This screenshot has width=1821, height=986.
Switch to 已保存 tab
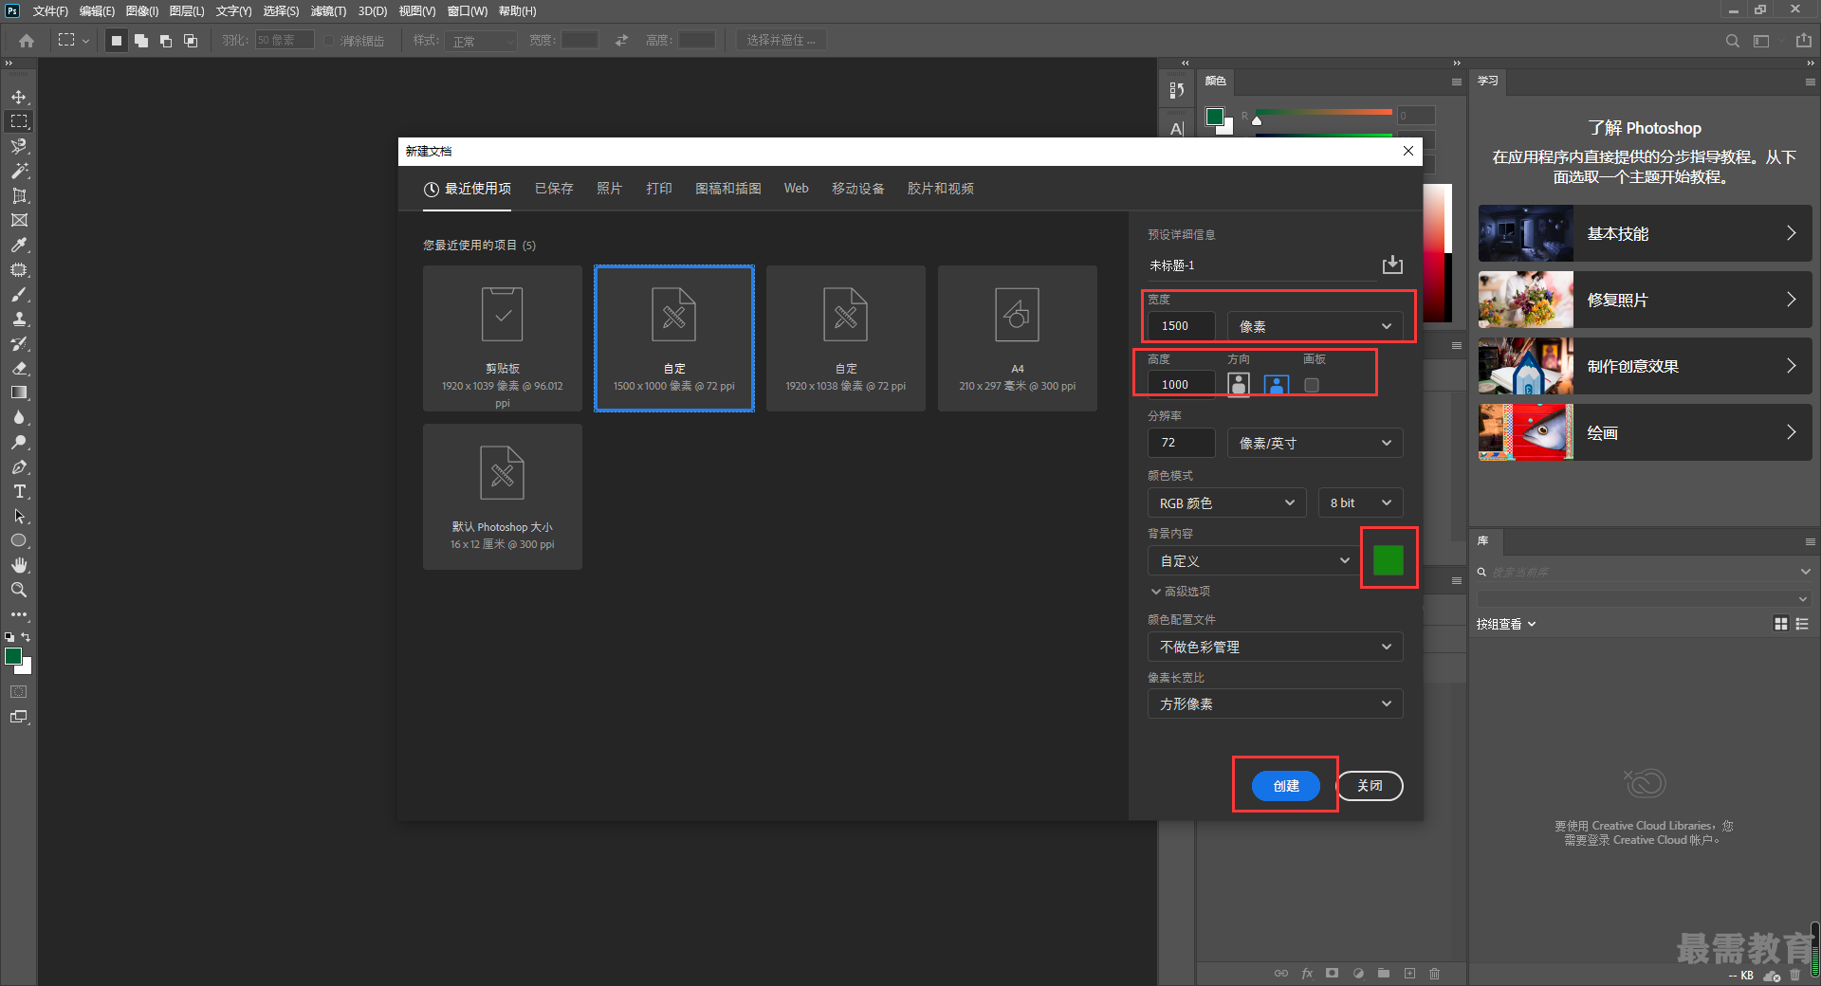[554, 189]
